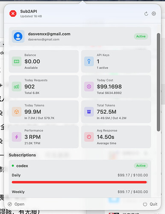Select the bold dasvenxx@gmail.com account name
The height and width of the screenshot is (214, 165).
point(49,34)
